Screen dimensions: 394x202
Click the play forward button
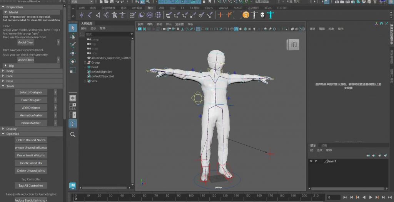(371, 197)
